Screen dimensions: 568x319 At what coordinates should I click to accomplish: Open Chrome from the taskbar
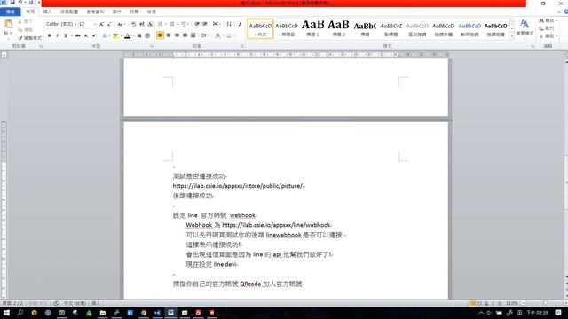point(144,313)
